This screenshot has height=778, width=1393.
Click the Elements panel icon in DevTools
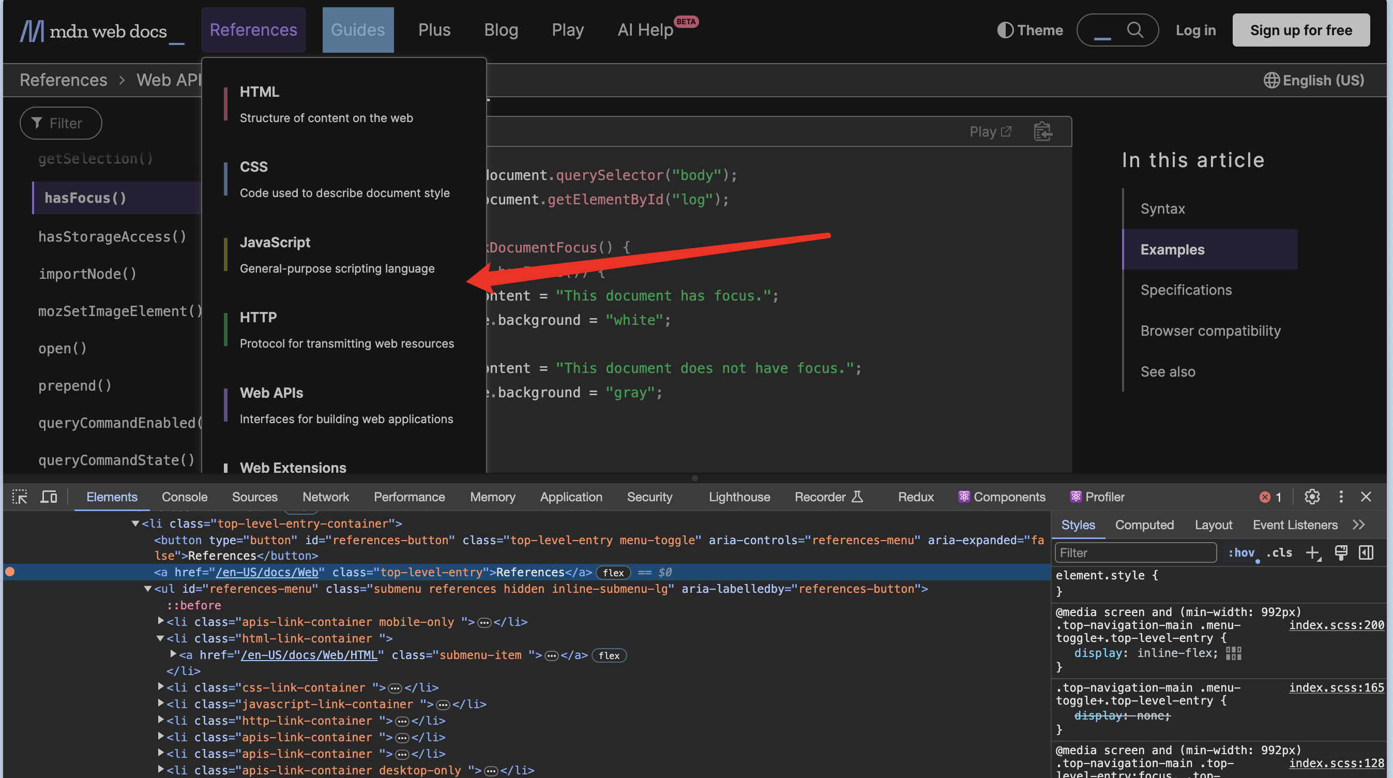coord(111,497)
